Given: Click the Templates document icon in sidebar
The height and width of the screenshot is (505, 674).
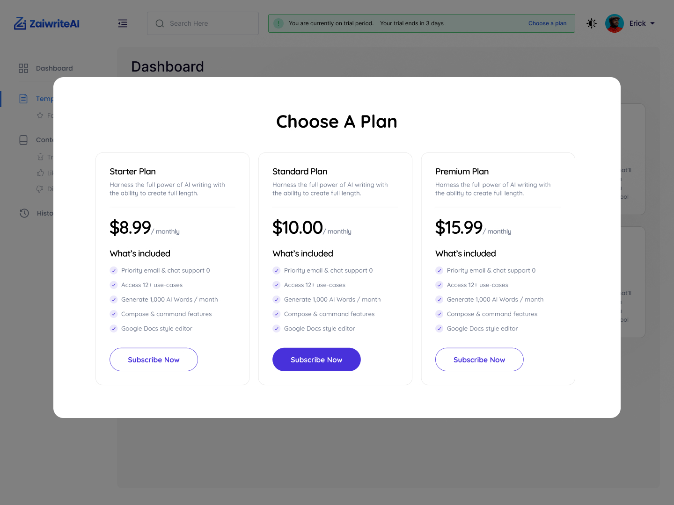Looking at the screenshot, I should [23, 99].
